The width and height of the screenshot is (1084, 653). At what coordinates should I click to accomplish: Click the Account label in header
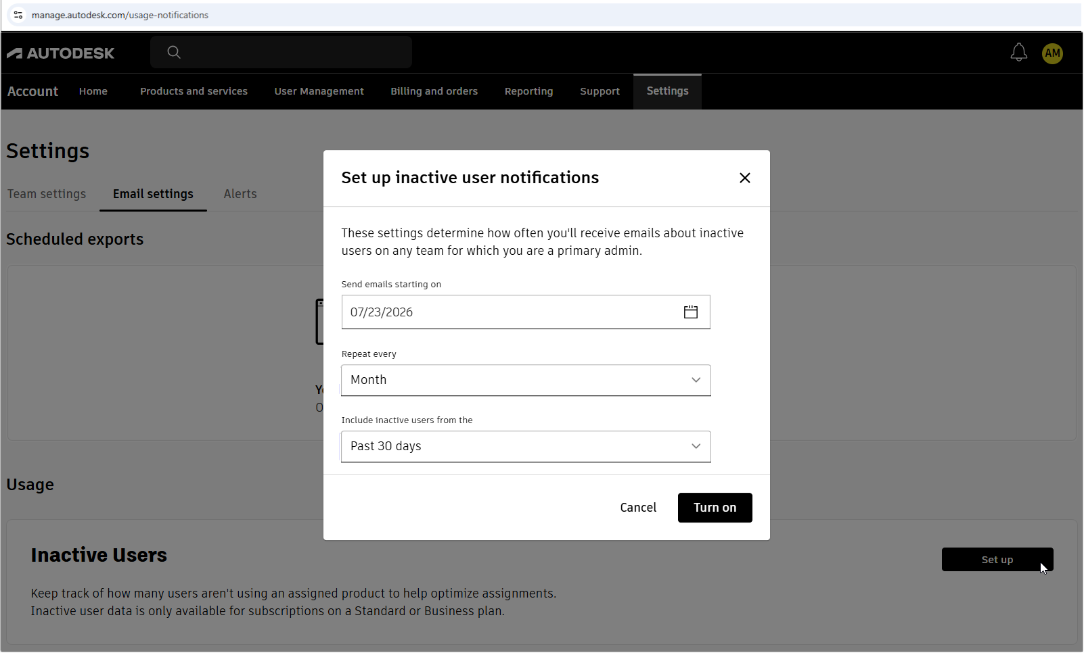tap(33, 91)
